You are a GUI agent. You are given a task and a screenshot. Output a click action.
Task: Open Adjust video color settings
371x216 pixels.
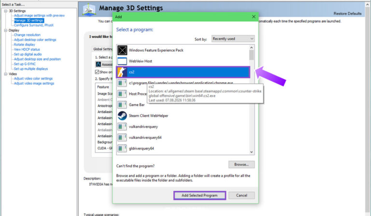pos(33,79)
